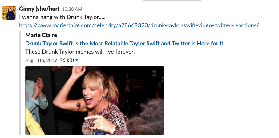The image size is (279, 138).
Task: Open Ginny's profile avatar picture
Action: pyautogui.click(x=9, y=13)
